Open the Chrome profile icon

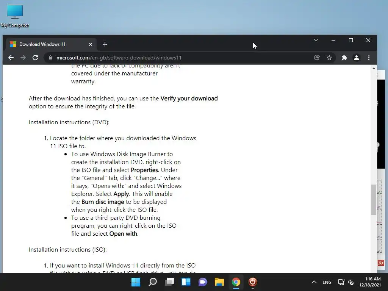356,58
